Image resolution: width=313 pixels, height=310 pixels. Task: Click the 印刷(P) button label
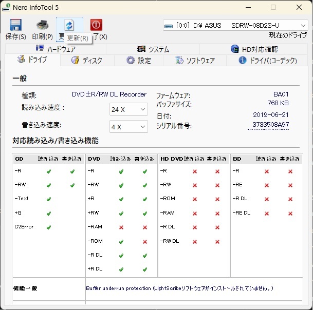pos(42,36)
